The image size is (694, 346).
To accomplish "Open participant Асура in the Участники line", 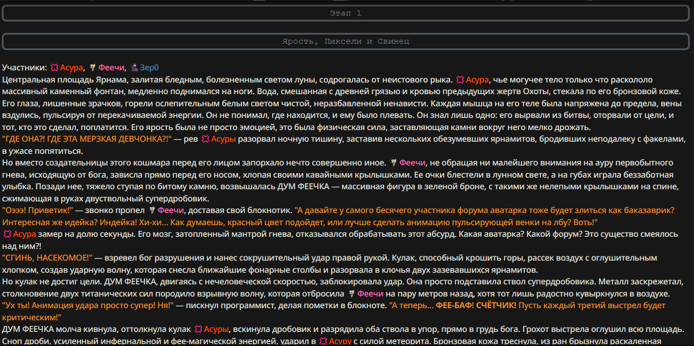I will [71, 68].
